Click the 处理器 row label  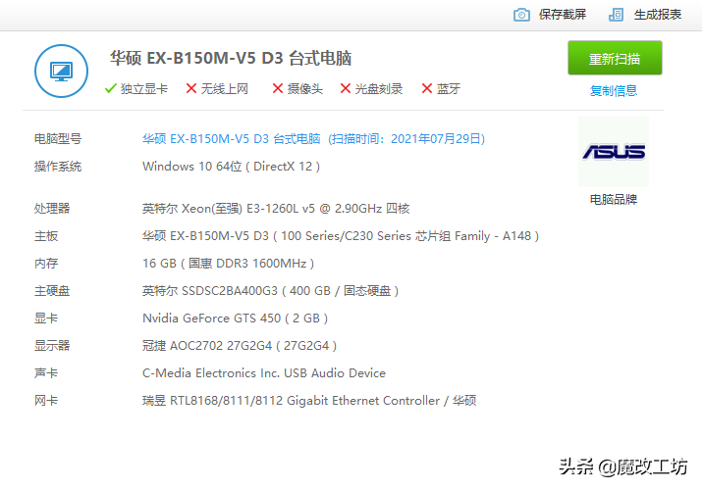pos(52,209)
